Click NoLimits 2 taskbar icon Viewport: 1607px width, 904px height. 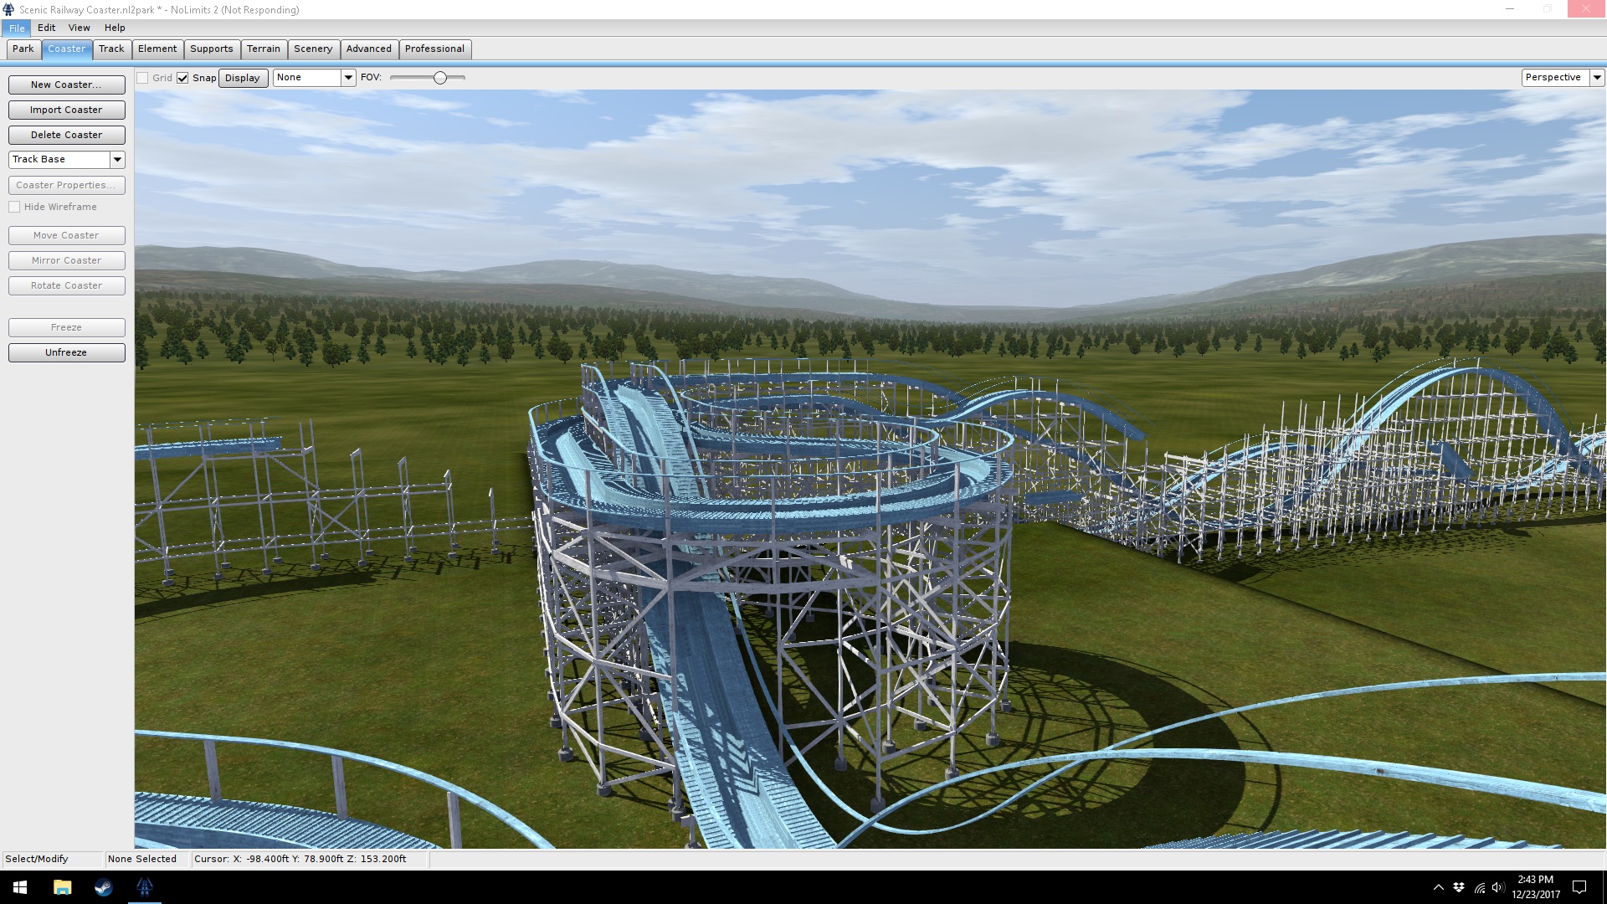pos(144,887)
